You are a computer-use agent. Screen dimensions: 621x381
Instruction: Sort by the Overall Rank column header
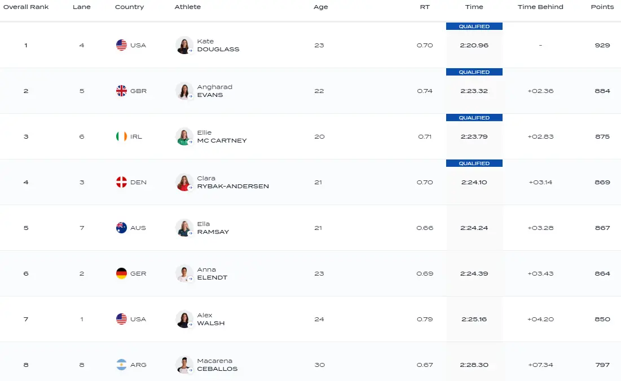click(x=26, y=7)
